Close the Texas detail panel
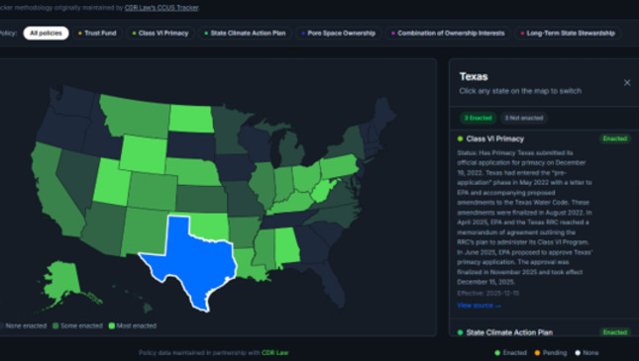 [627, 83]
